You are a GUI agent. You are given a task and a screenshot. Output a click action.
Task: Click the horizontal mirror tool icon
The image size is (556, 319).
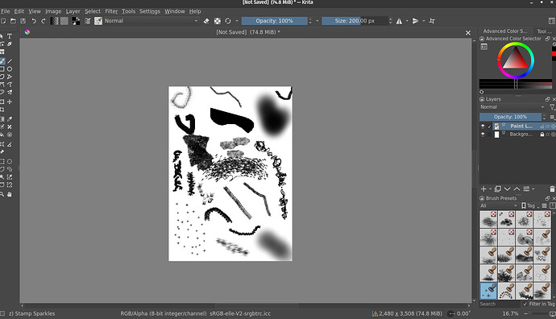(x=399, y=21)
